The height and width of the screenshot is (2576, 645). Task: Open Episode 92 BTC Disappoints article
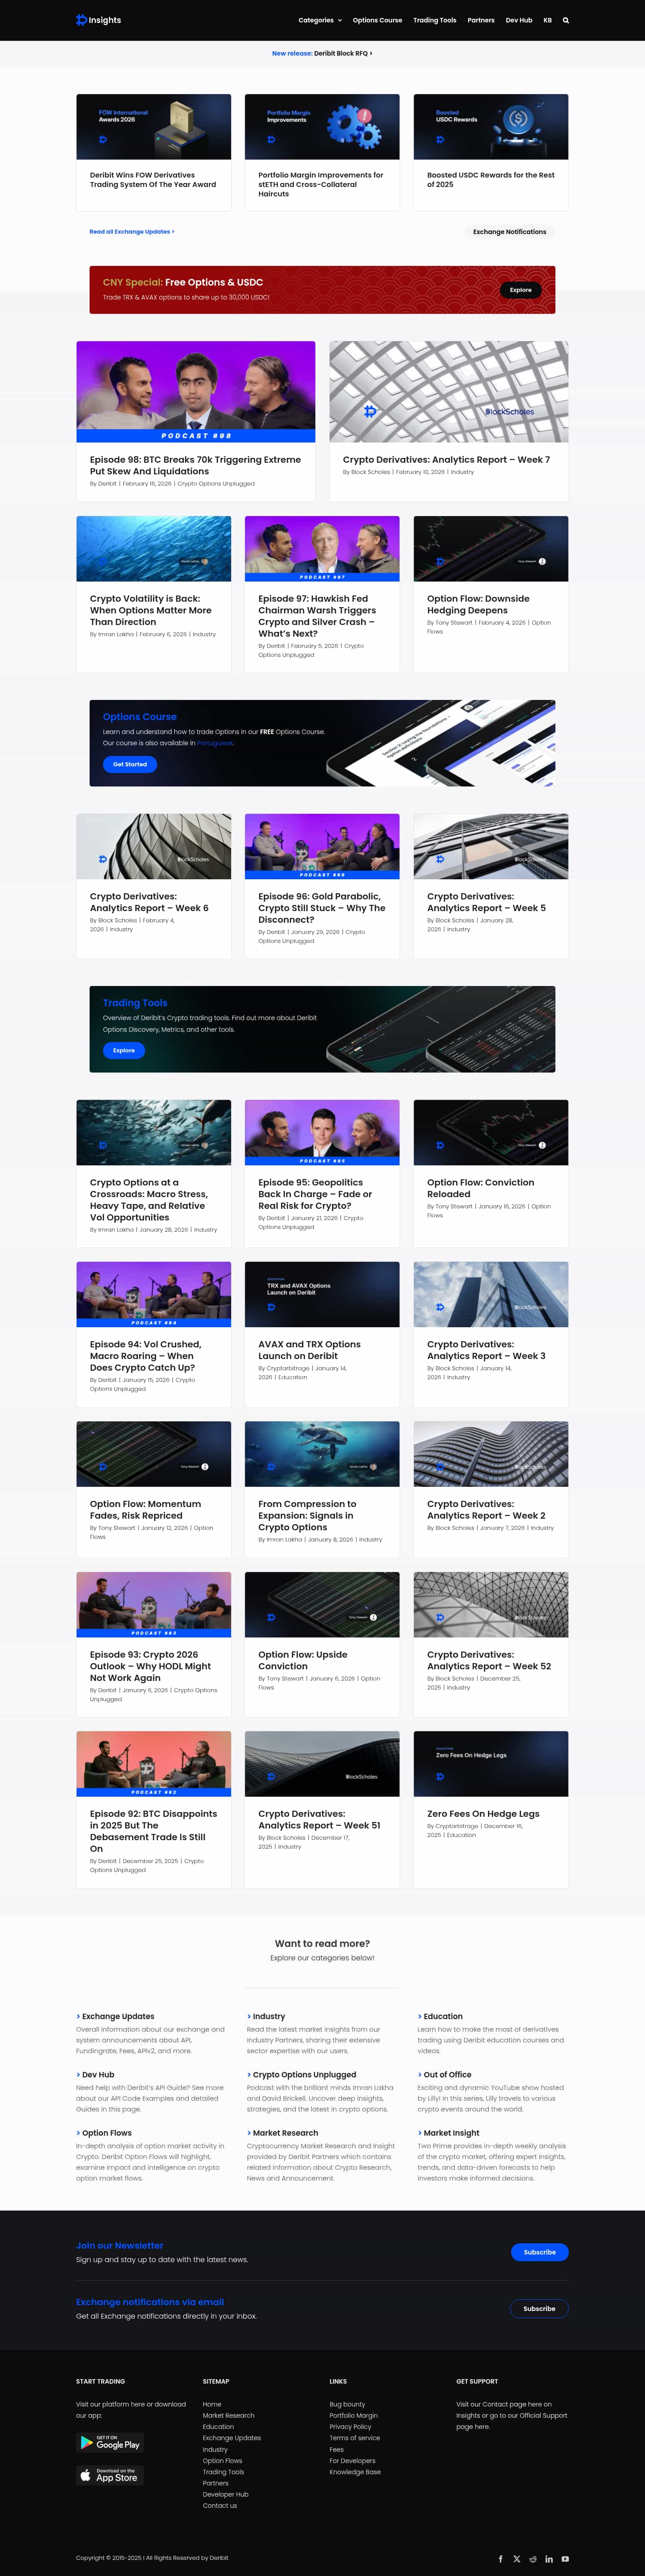[154, 1831]
